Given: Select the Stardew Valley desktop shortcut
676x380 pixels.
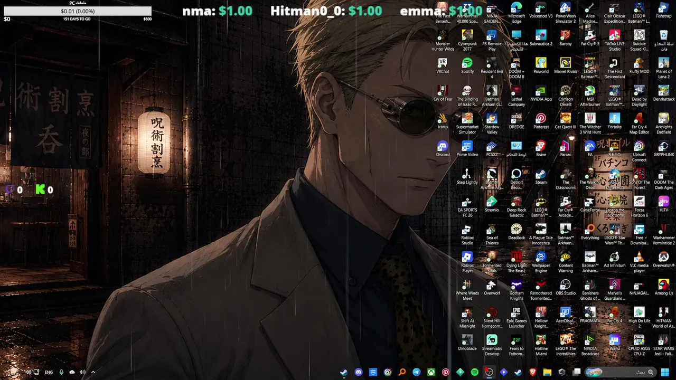Looking at the screenshot, I should [492, 123].
